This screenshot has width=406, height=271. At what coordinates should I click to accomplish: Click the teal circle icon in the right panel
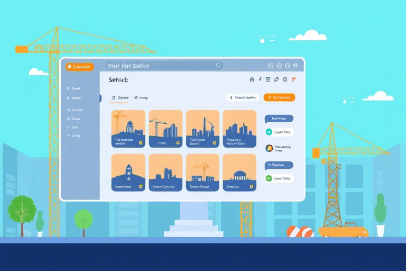point(269,132)
